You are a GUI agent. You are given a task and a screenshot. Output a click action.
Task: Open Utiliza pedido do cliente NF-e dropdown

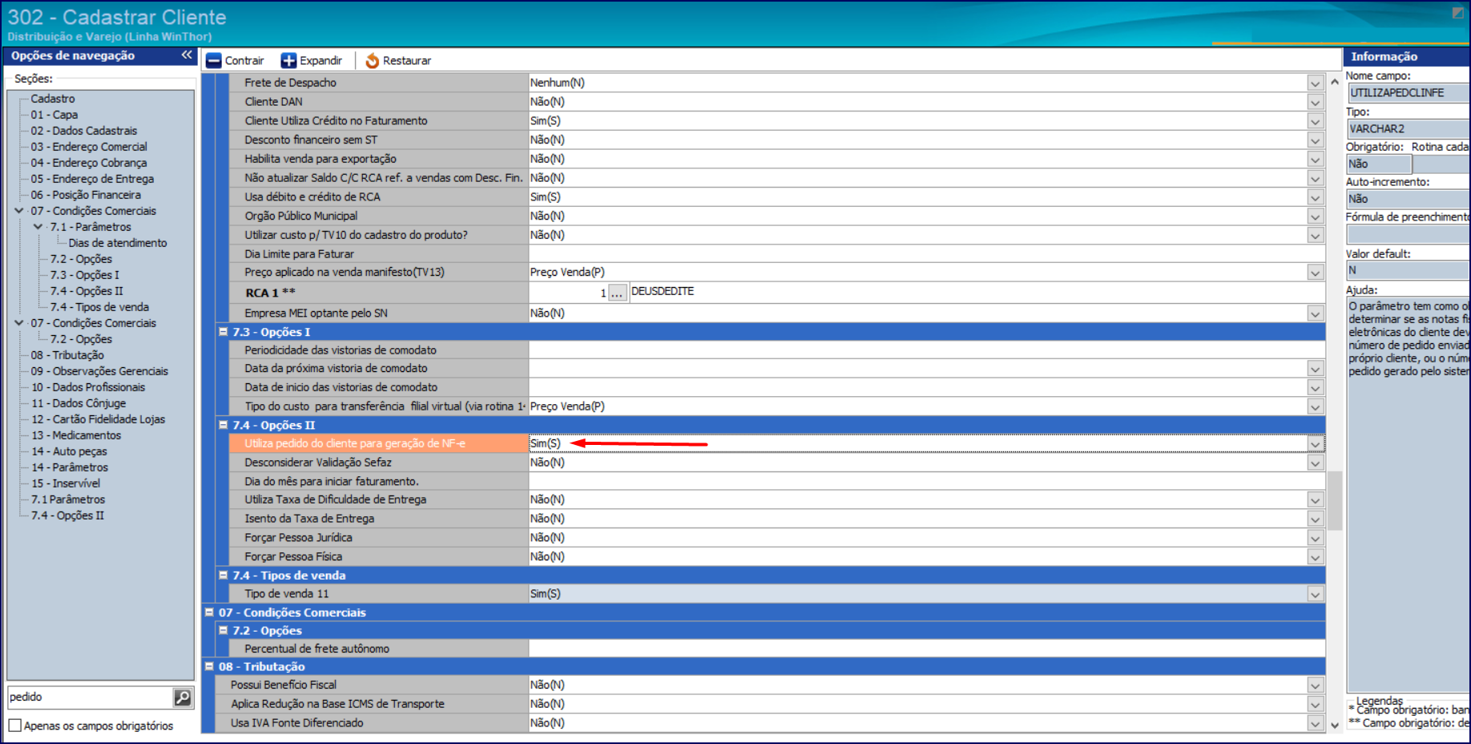(1315, 444)
